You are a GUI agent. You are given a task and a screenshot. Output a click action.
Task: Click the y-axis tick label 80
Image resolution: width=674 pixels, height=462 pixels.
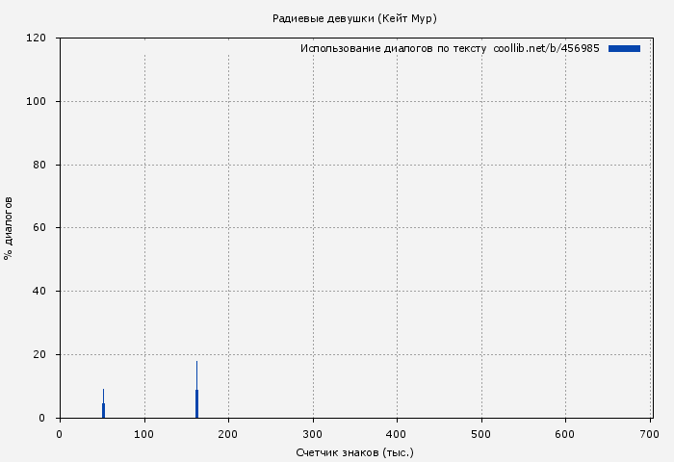coord(40,166)
